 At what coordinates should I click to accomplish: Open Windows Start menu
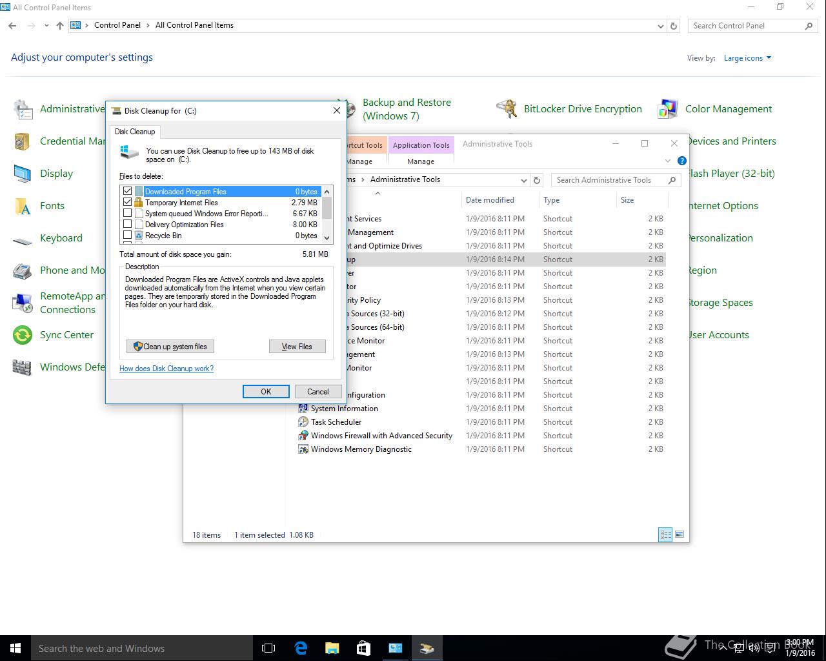[15, 648]
